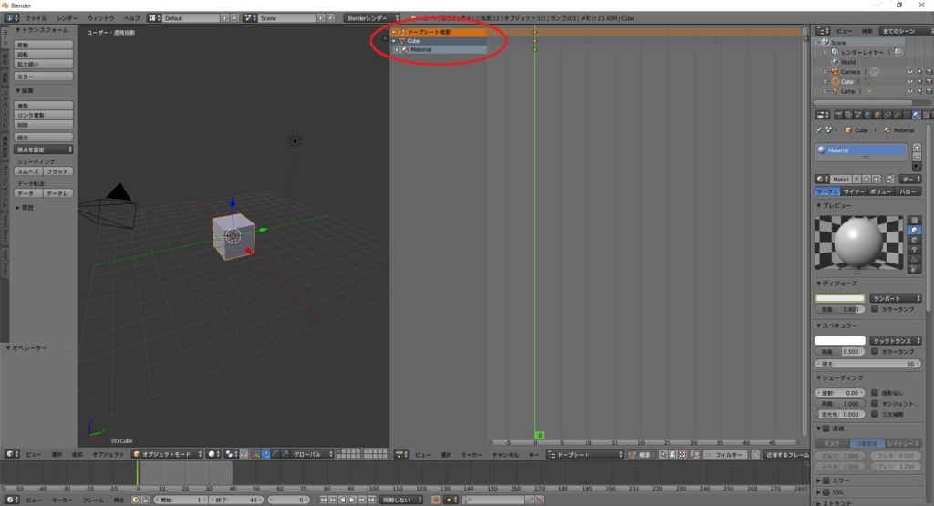Click the Material tab icon in Properties header

click(x=916, y=115)
